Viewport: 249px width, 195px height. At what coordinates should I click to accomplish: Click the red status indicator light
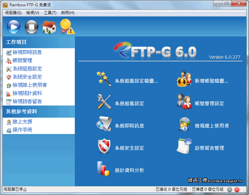click(x=237, y=190)
